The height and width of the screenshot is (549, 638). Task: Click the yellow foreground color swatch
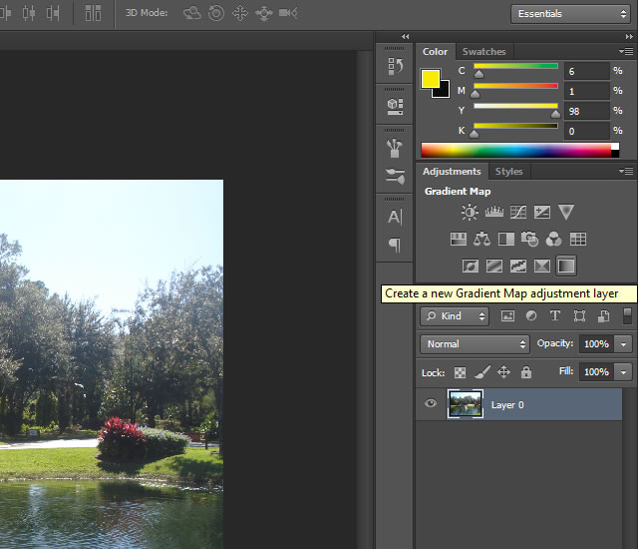tap(431, 79)
